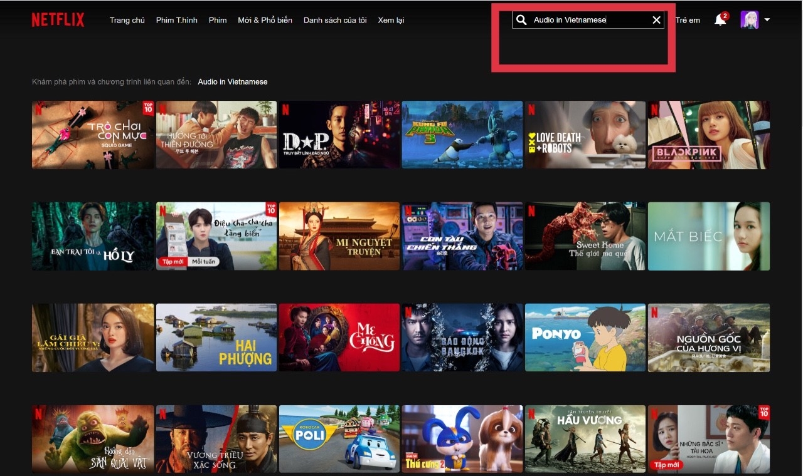Open Mới & Phổ biến menu item
The height and width of the screenshot is (476, 803).
[x=265, y=20]
